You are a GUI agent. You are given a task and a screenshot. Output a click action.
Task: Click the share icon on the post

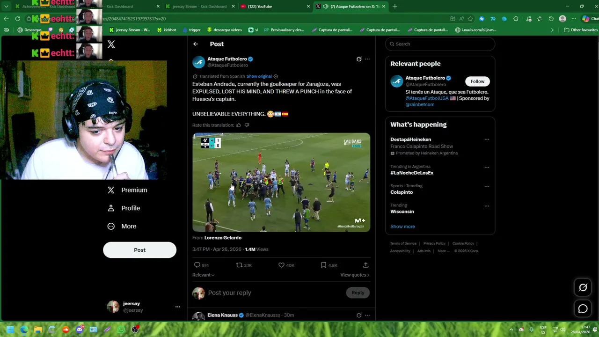(x=366, y=265)
